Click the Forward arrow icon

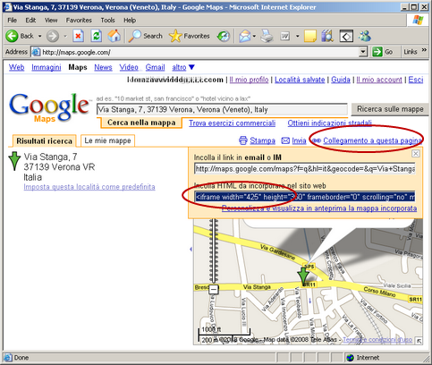53,36
